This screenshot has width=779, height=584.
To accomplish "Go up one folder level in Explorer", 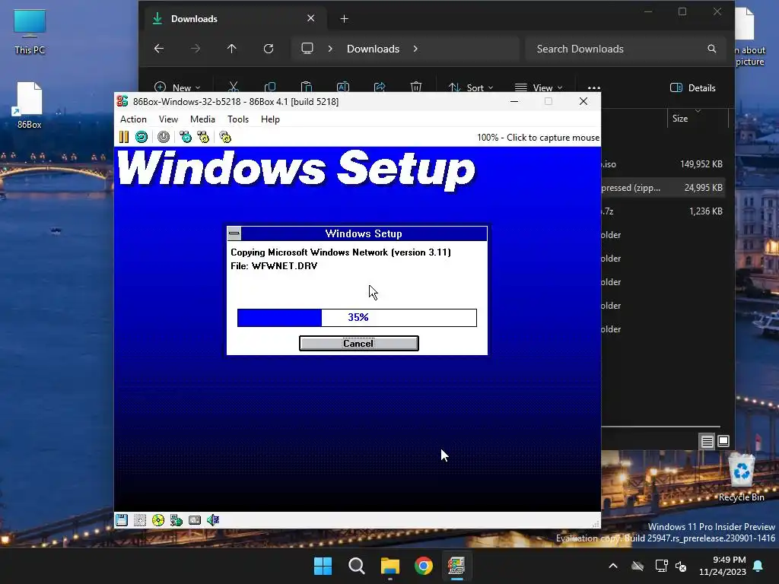I will (x=231, y=49).
